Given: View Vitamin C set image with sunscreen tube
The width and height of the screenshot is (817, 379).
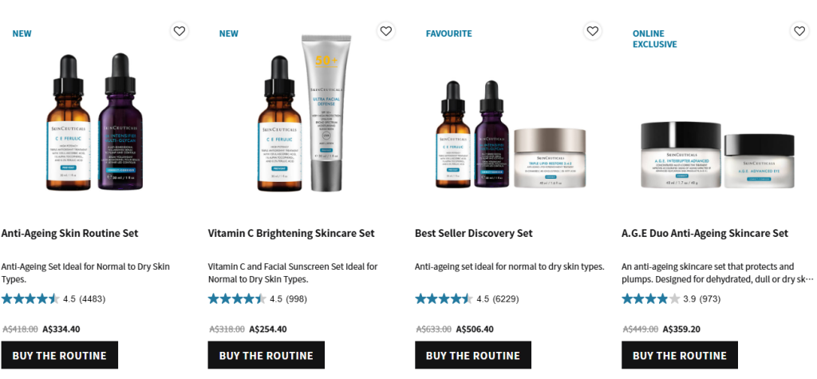Looking at the screenshot, I should coord(302,113).
